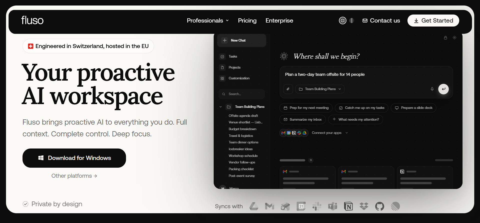
Task: Click the Outlook icon in Syncs with row
Action: click(285, 206)
